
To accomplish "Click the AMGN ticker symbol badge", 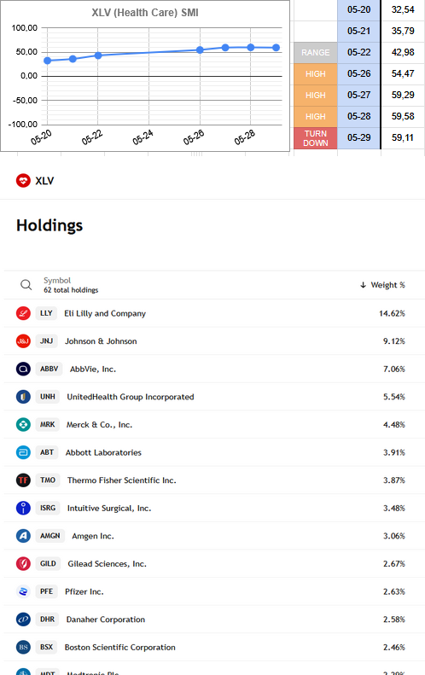I will click(50, 536).
